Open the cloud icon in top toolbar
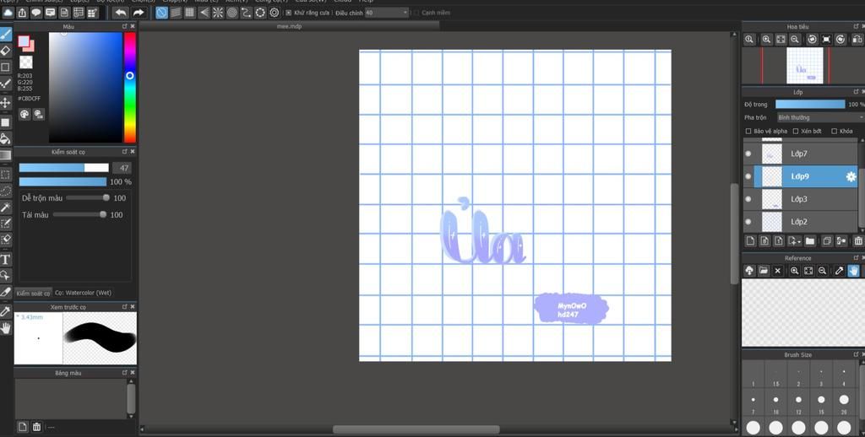 click(8, 12)
